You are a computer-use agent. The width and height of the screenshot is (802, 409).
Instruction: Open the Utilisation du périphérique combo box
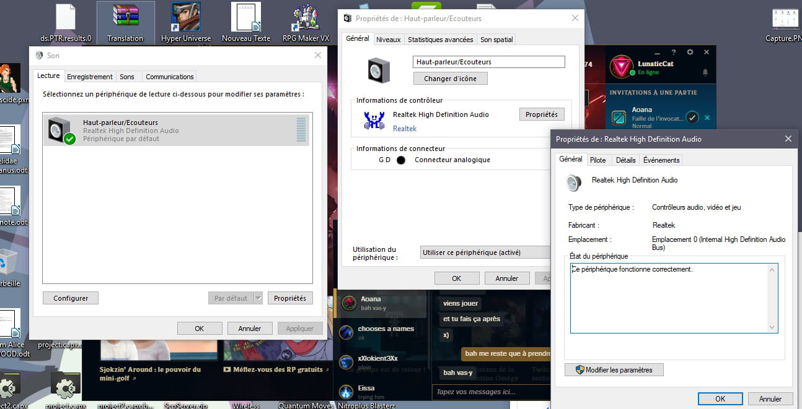[x=485, y=252]
